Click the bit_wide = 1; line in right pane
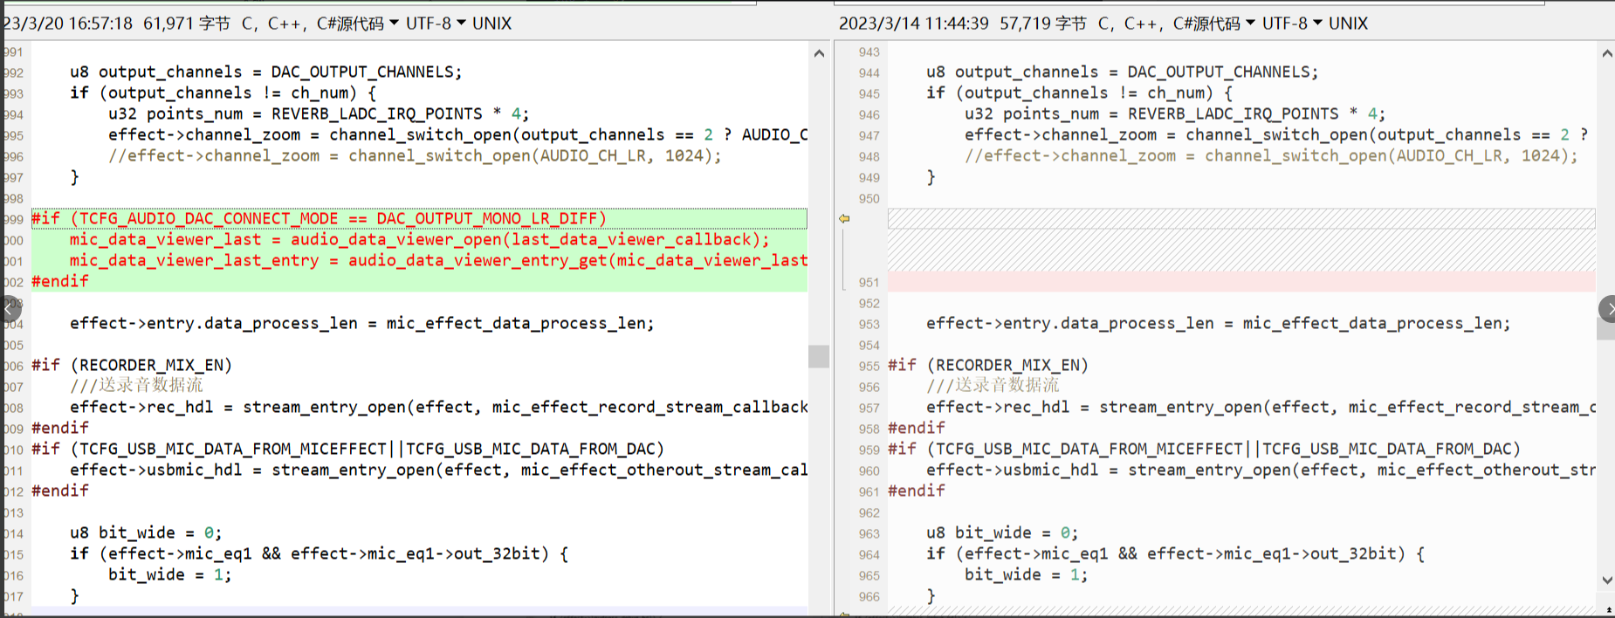 (1027, 574)
